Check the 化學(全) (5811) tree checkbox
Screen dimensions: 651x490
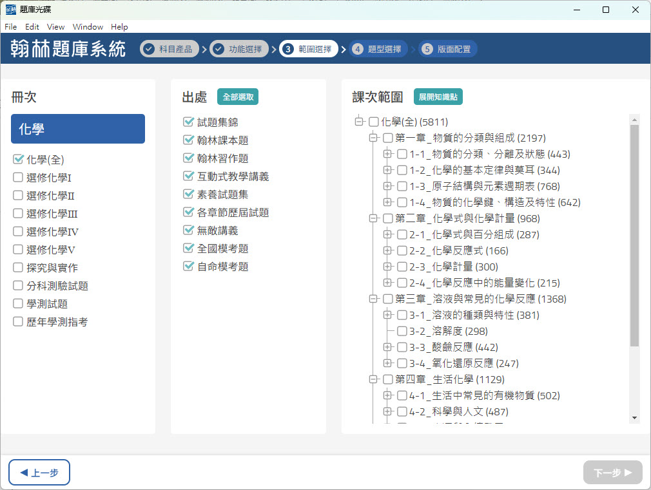374,122
